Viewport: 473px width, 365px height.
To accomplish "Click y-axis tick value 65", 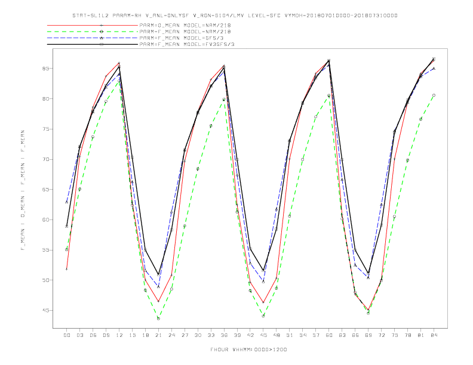I will [x=46, y=190].
